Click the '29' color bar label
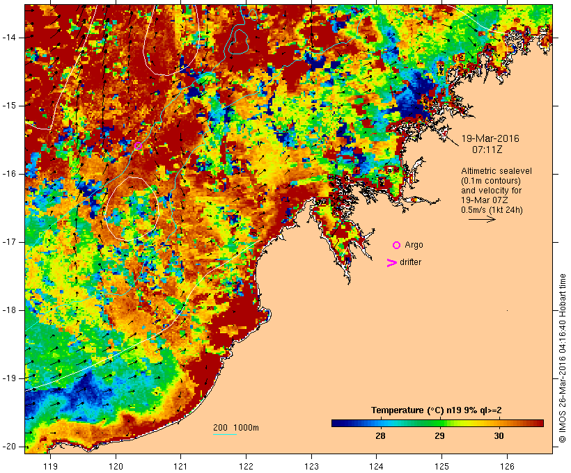The height and width of the screenshot is (473, 571). (x=439, y=436)
